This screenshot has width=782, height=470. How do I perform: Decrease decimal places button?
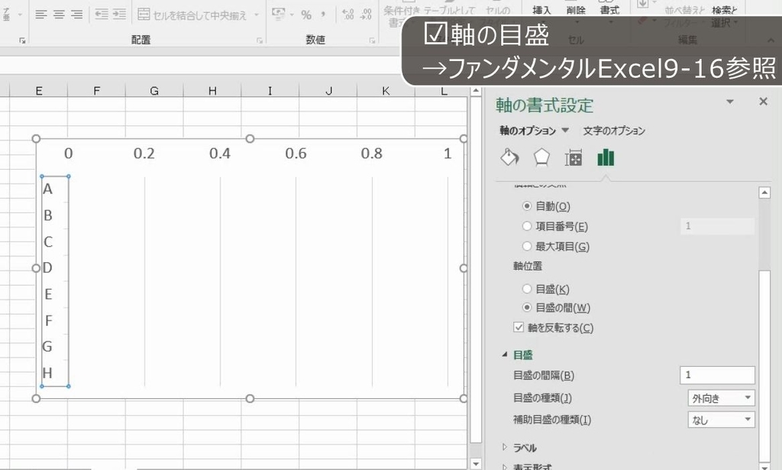coord(366,15)
